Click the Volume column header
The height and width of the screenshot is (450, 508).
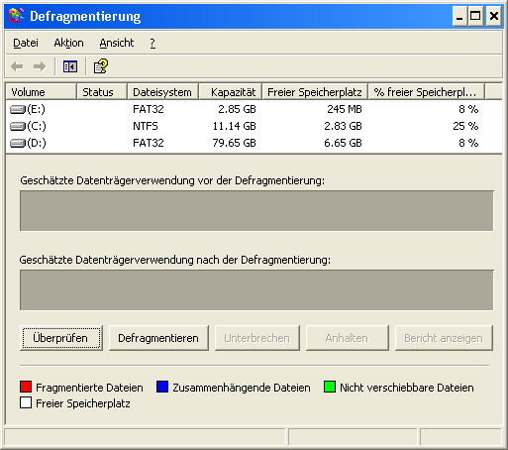coord(42,92)
